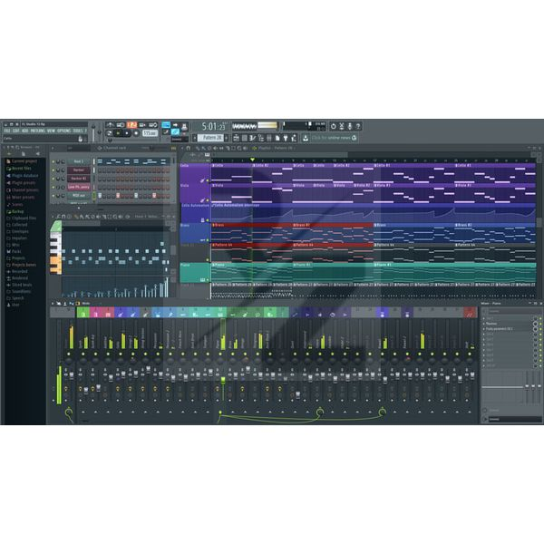Click the Stop button in the transport panel
Screen dimensions: 544x544
click(x=127, y=133)
